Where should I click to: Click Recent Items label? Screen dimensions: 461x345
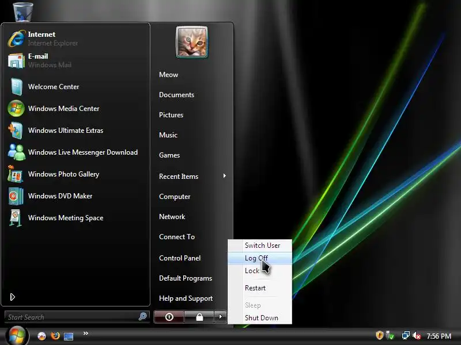179,177
